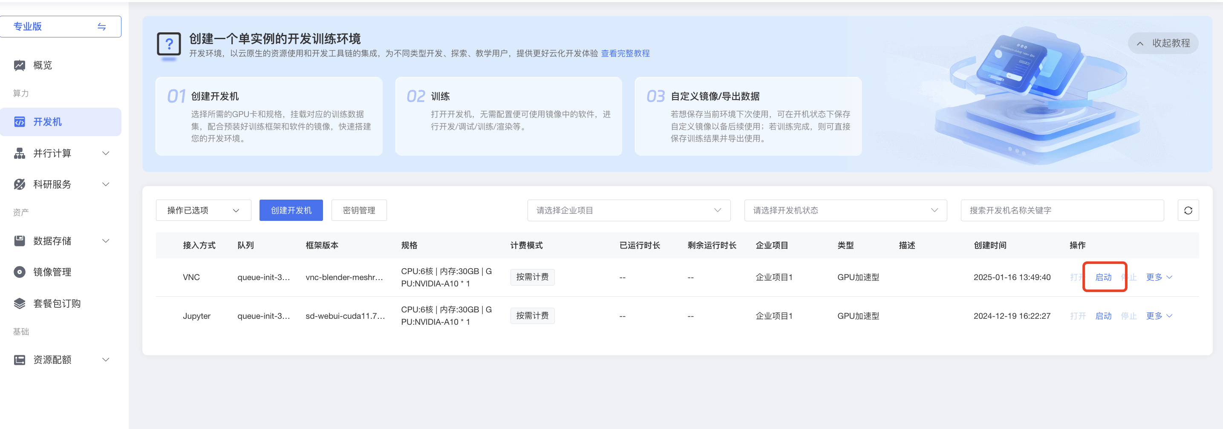This screenshot has width=1223, height=429.
Task: Click the 创建开发机 button
Action: (x=291, y=211)
